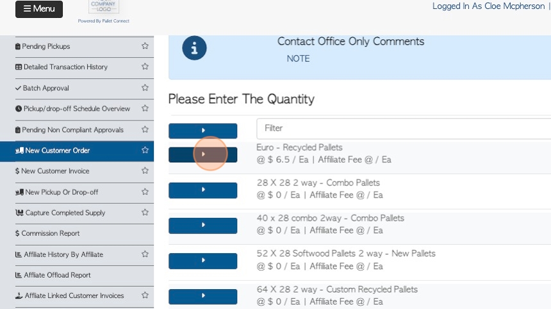Click star for Affiliate Linked Customer Invoices
Viewport: 551px width, 309px height.
(x=145, y=296)
